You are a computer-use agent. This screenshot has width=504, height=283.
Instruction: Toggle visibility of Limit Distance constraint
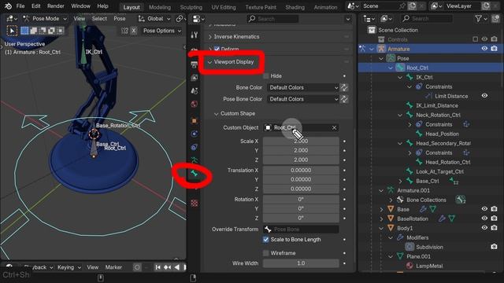point(484,96)
